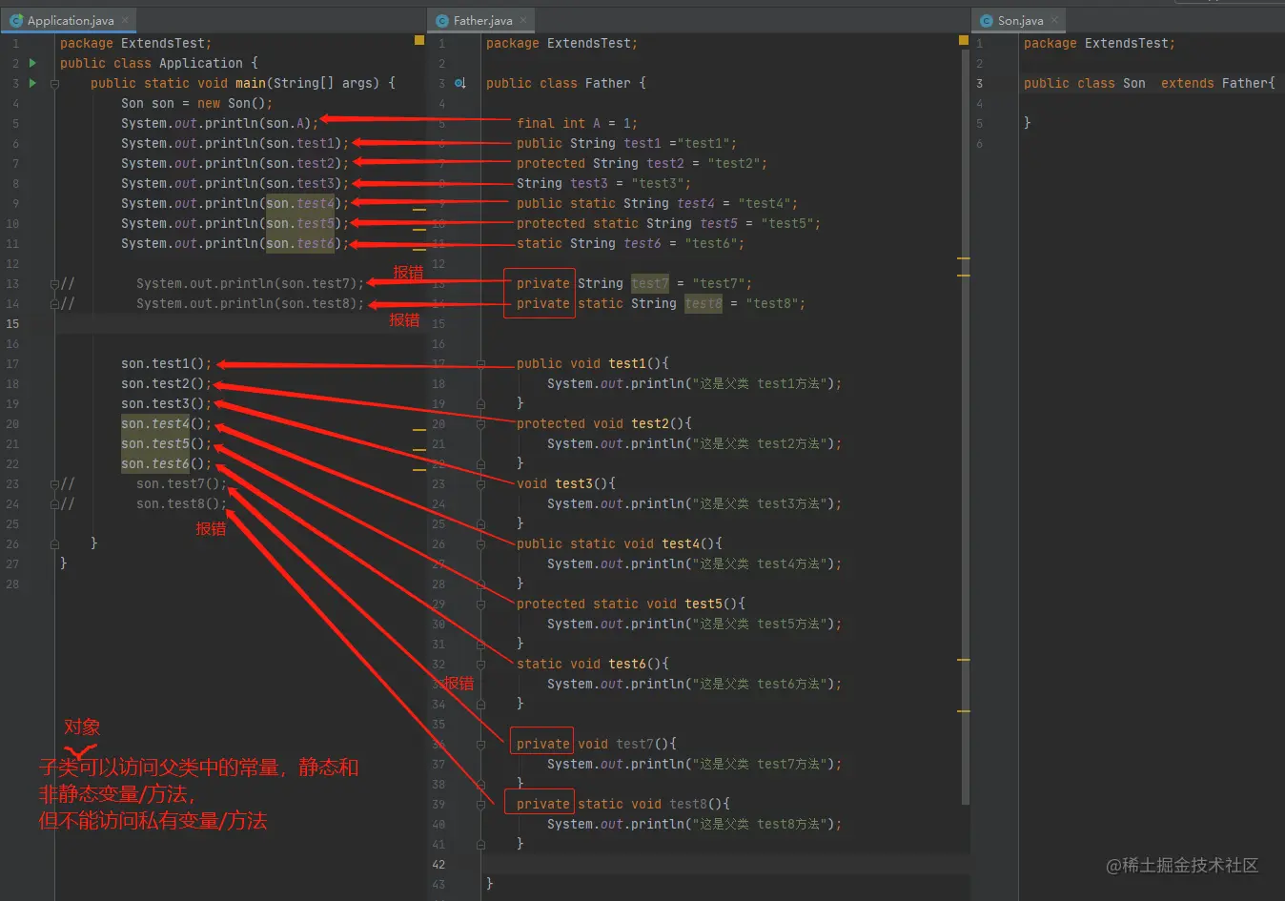This screenshot has height=901, width=1285.
Task: Click the 'String test3 = "test3";' declaration
Action: (603, 183)
